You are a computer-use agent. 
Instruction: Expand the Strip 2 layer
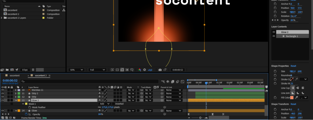tap(16, 93)
